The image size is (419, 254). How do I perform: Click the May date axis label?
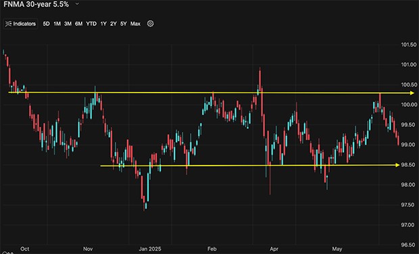point(337,249)
